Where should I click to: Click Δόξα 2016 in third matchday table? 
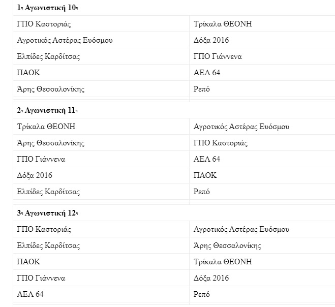tap(211, 278)
